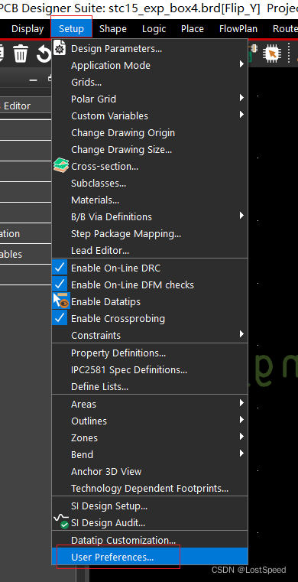
Task: Click the Enable Datatips cursor-eye icon
Action: coord(61,301)
